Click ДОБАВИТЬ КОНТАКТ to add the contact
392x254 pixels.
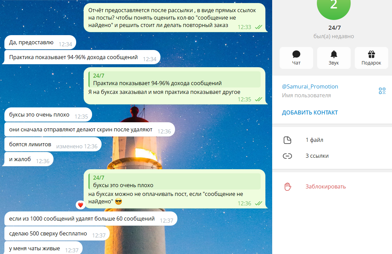pos(310,112)
